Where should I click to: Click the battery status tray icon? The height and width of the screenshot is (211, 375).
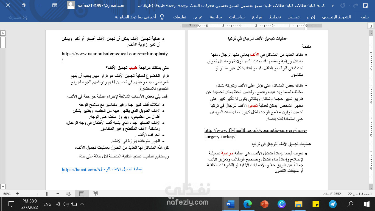click(74, 204)
